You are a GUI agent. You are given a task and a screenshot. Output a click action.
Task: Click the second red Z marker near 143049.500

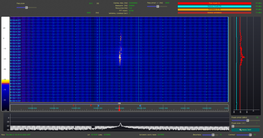pos(91,106)
